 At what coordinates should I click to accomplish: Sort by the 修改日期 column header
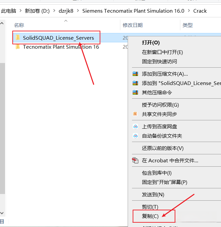click(133, 25)
